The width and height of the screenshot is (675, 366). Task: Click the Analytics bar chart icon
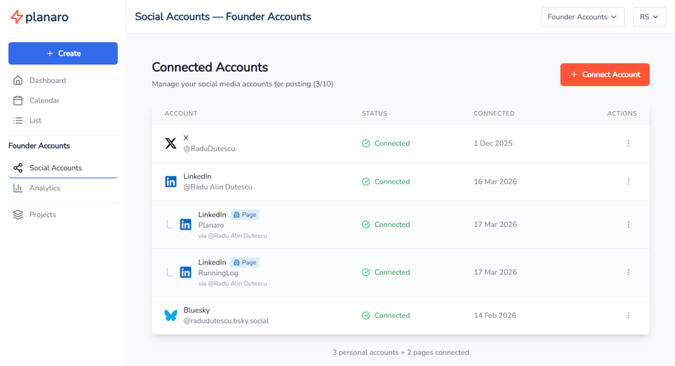pyautogui.click(x=18, y=188)
